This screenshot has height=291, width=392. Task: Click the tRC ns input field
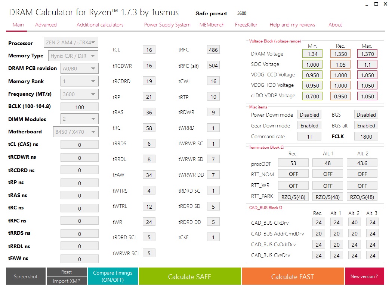[80, 208]
